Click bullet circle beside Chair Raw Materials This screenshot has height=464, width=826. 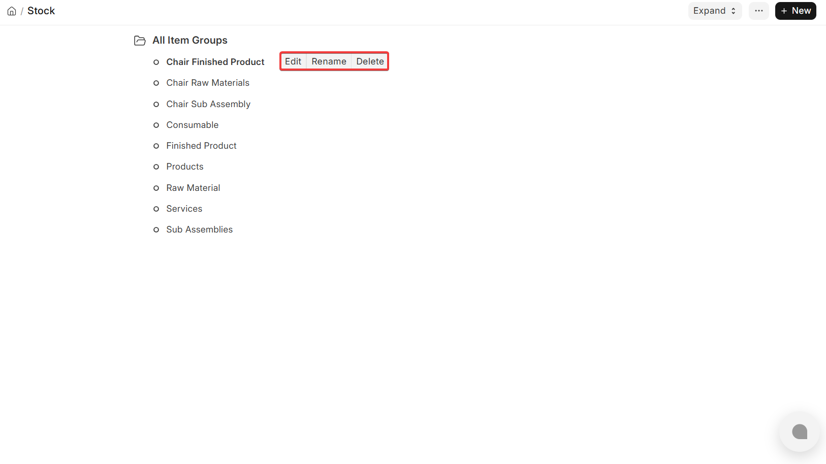pyautogui.click(x=156, y=83)
